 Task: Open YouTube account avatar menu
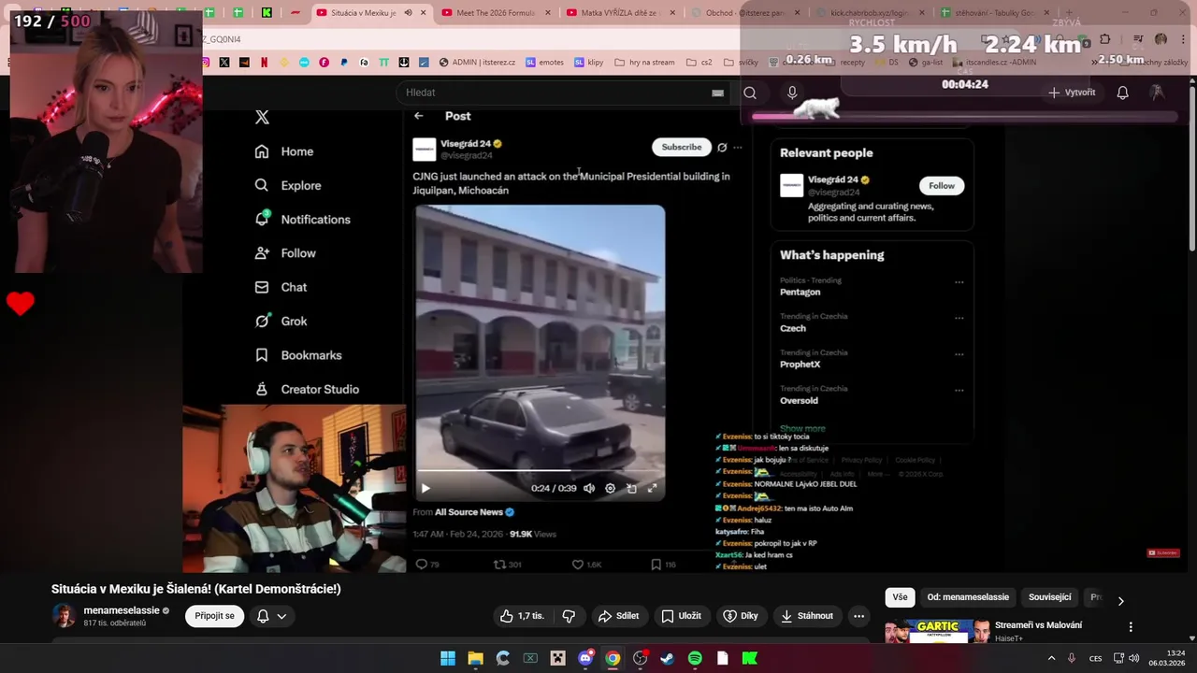1157,93
